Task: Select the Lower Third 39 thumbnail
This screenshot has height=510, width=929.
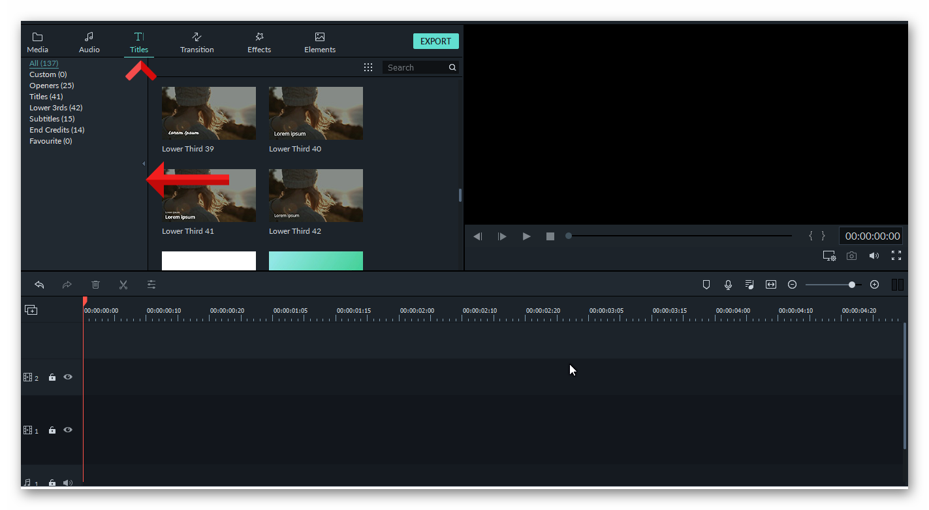Action: [209, 113]
